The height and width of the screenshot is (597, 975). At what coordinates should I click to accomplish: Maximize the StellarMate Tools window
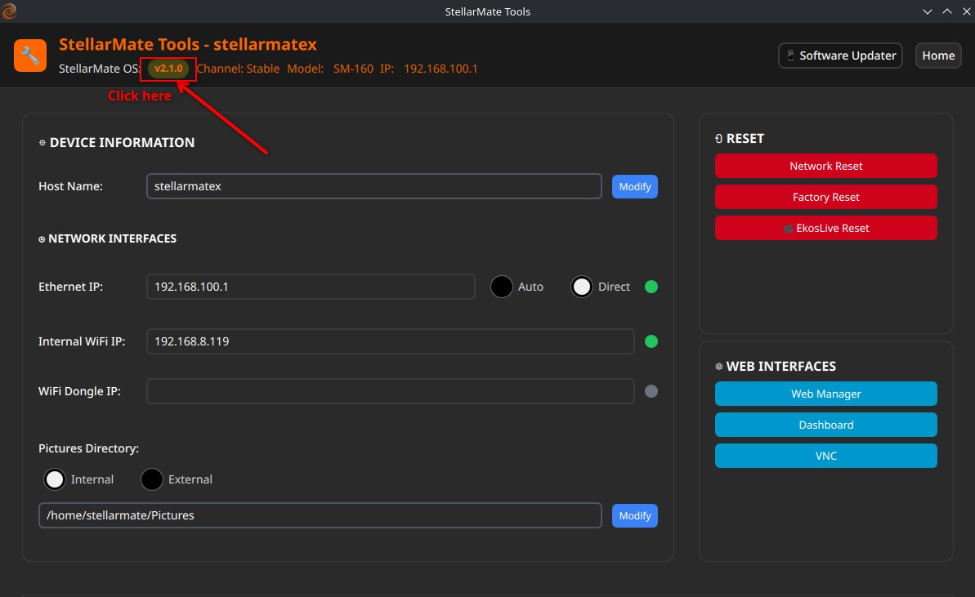947,11
